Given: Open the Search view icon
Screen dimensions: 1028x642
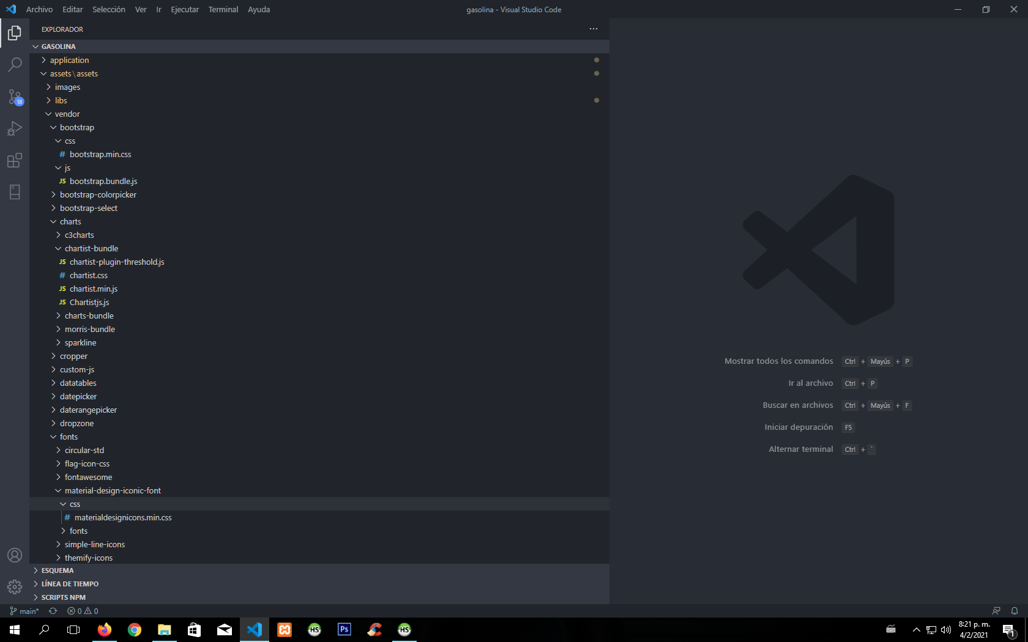Looking at the screenshot, I should [15, 65].
